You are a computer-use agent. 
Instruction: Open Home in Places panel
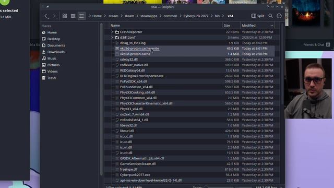pyautogui.click(x=52, y=32)
